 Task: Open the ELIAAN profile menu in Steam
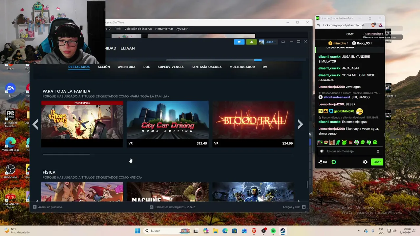(128, 48)
